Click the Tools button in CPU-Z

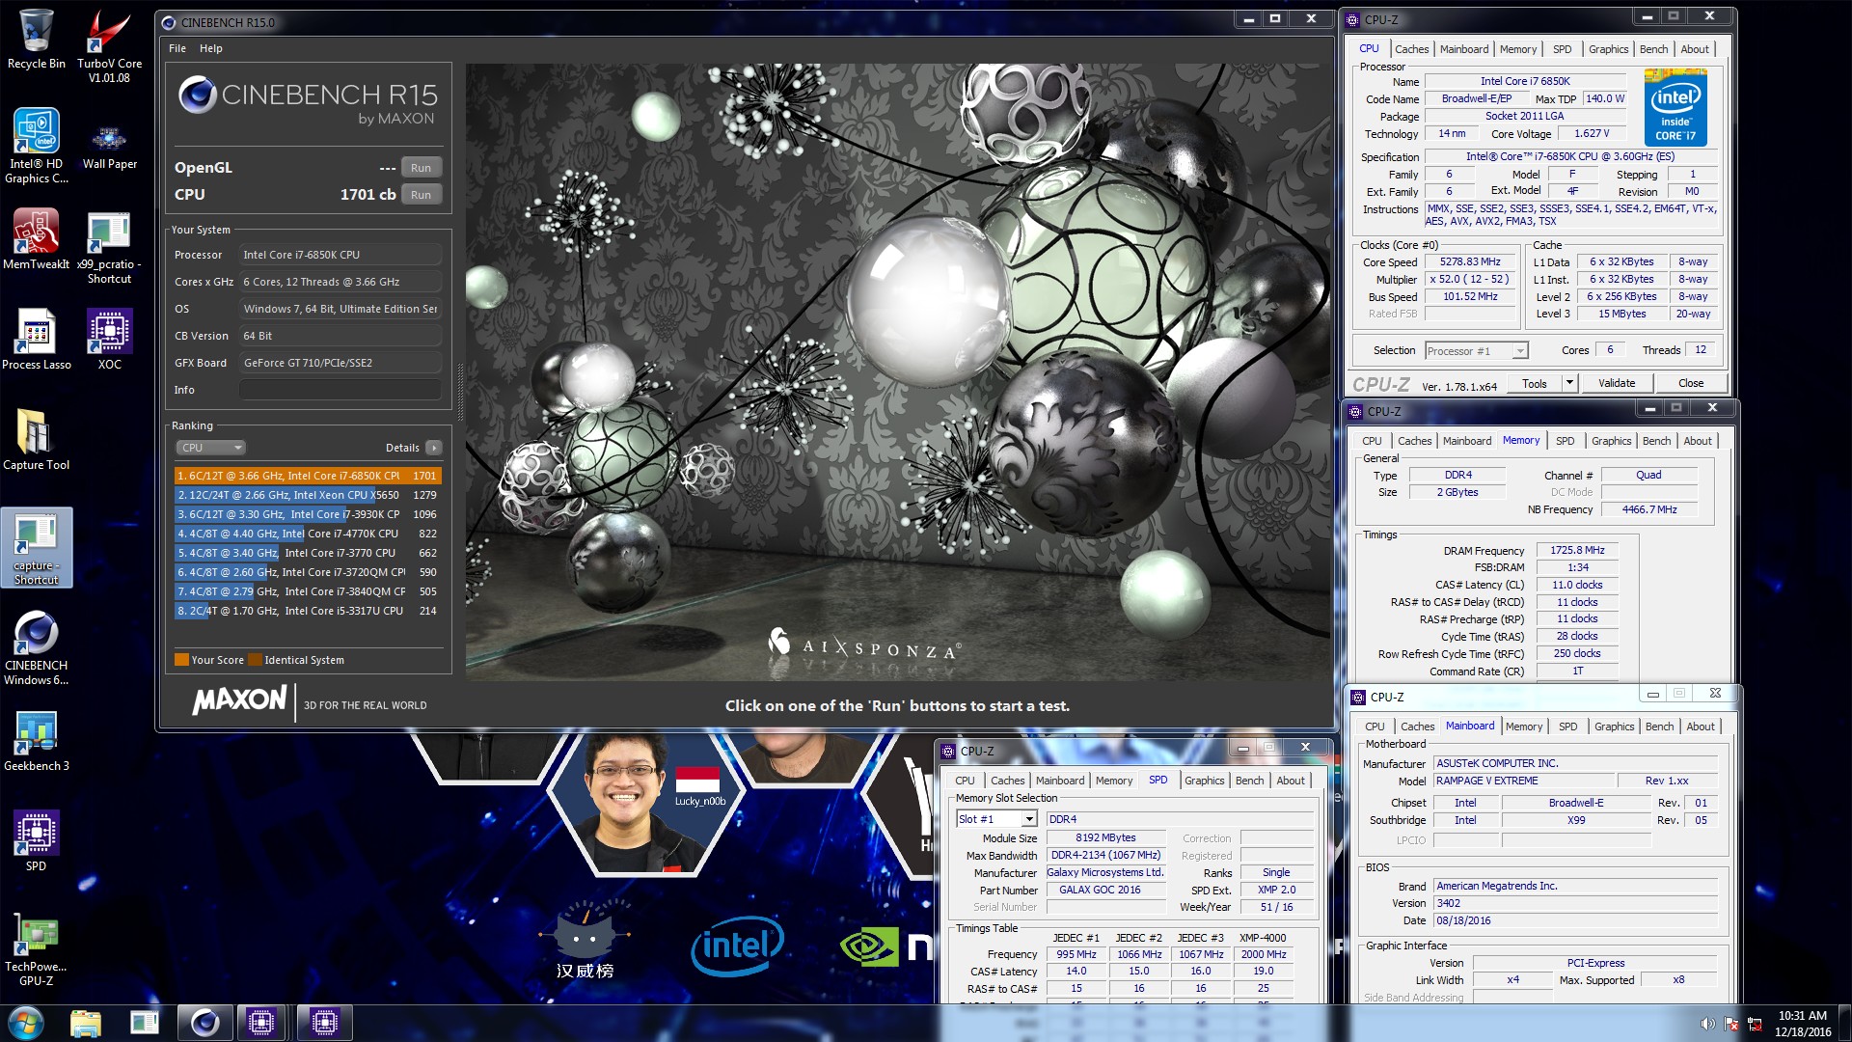[1534, 383]
